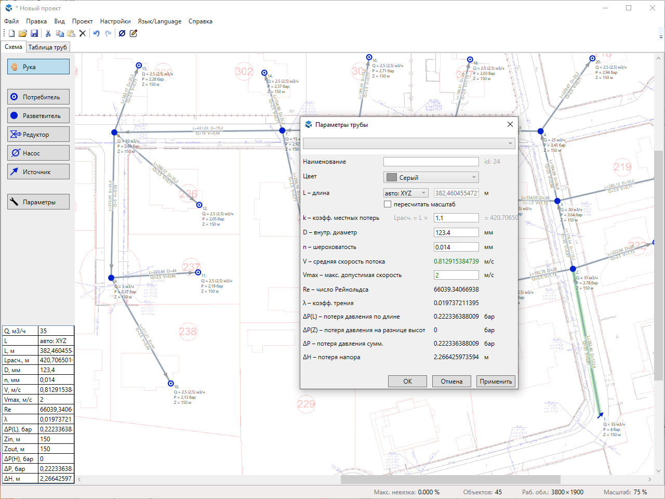Select the Источник source tool
Screen dimensions: 665x499
pyautogui.click(x=38, y=172)
